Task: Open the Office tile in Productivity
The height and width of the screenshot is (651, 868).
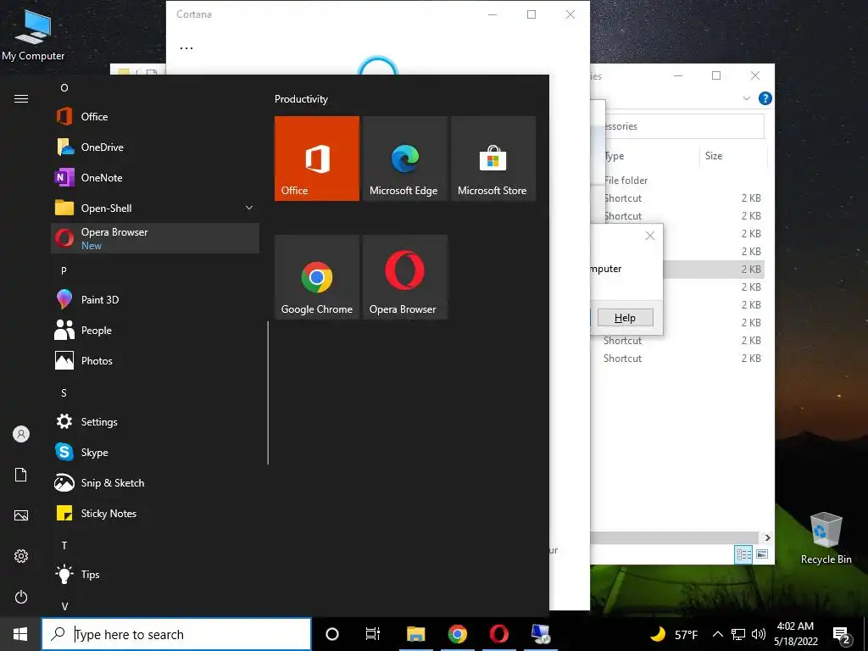Action: [317, 159]
